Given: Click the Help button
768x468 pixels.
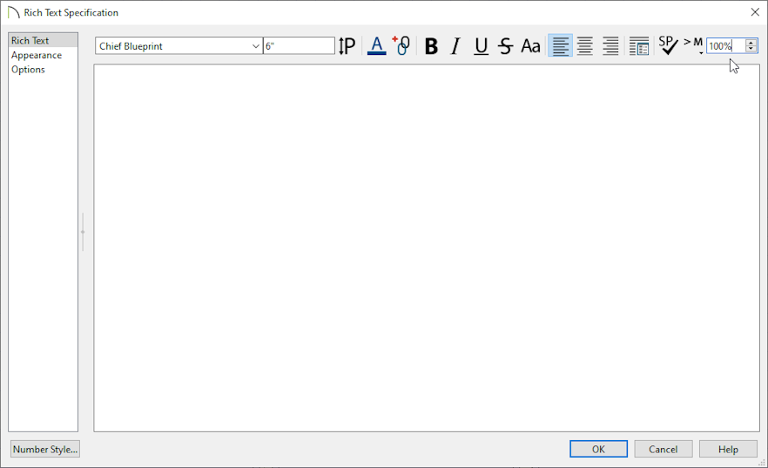Looking at the screenshot, I should [728, 449].
